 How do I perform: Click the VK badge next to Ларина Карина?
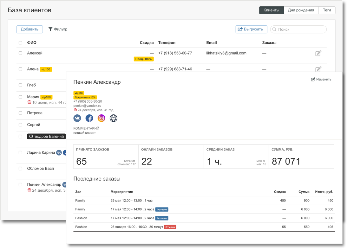(59, 152)
